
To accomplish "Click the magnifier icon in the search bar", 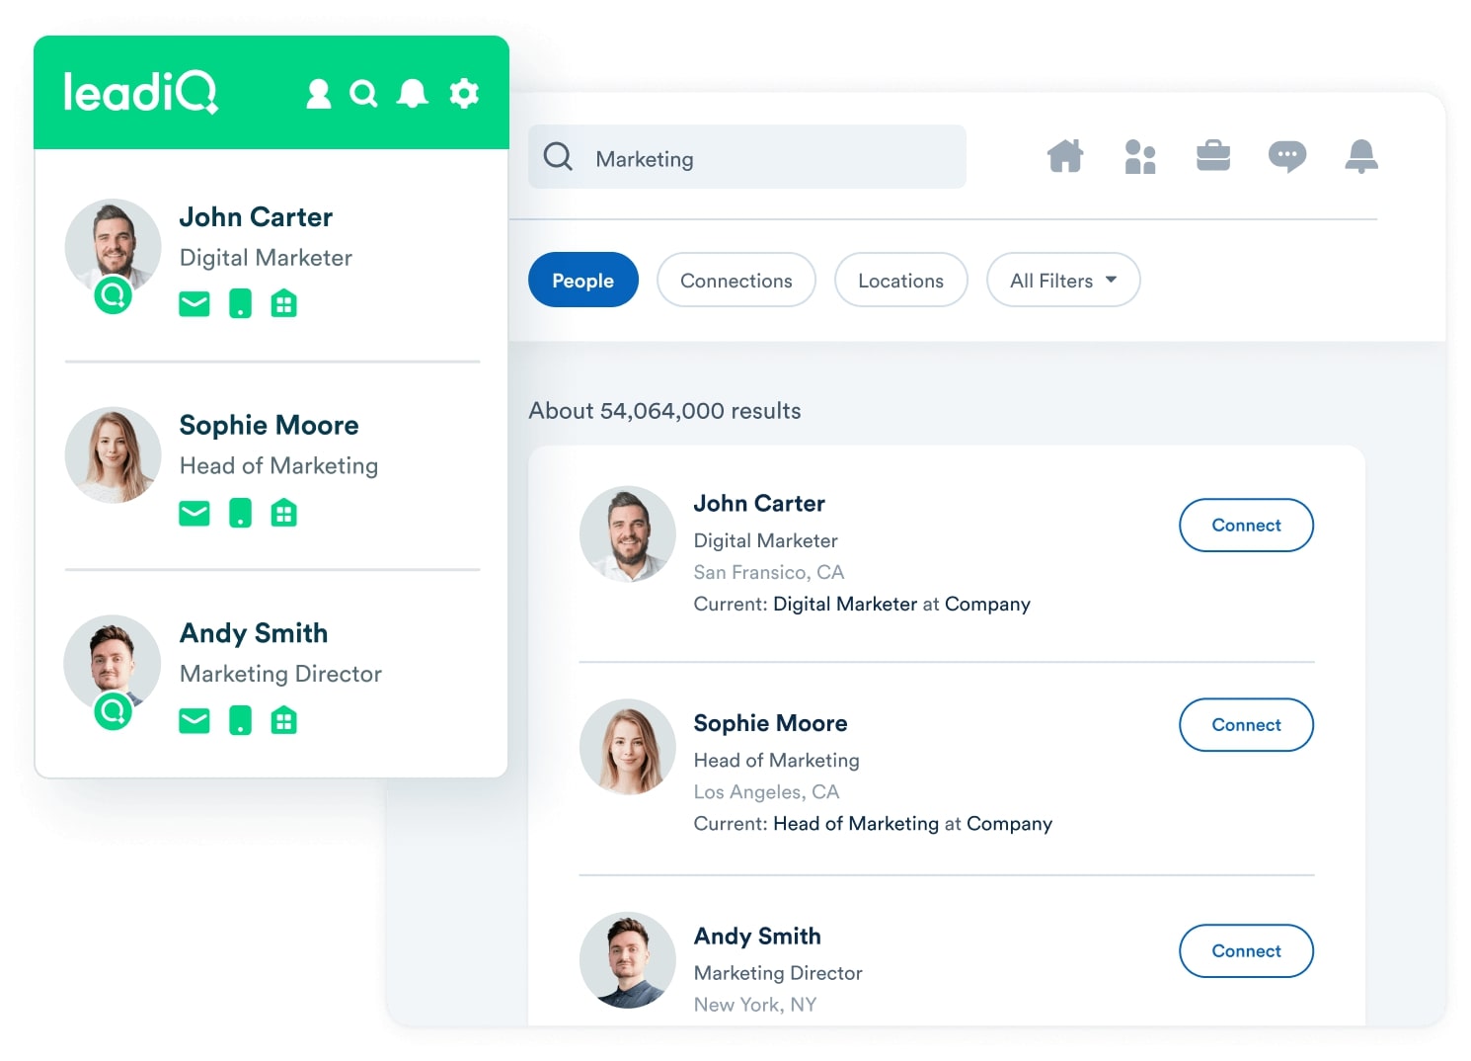I will point(558,156).
